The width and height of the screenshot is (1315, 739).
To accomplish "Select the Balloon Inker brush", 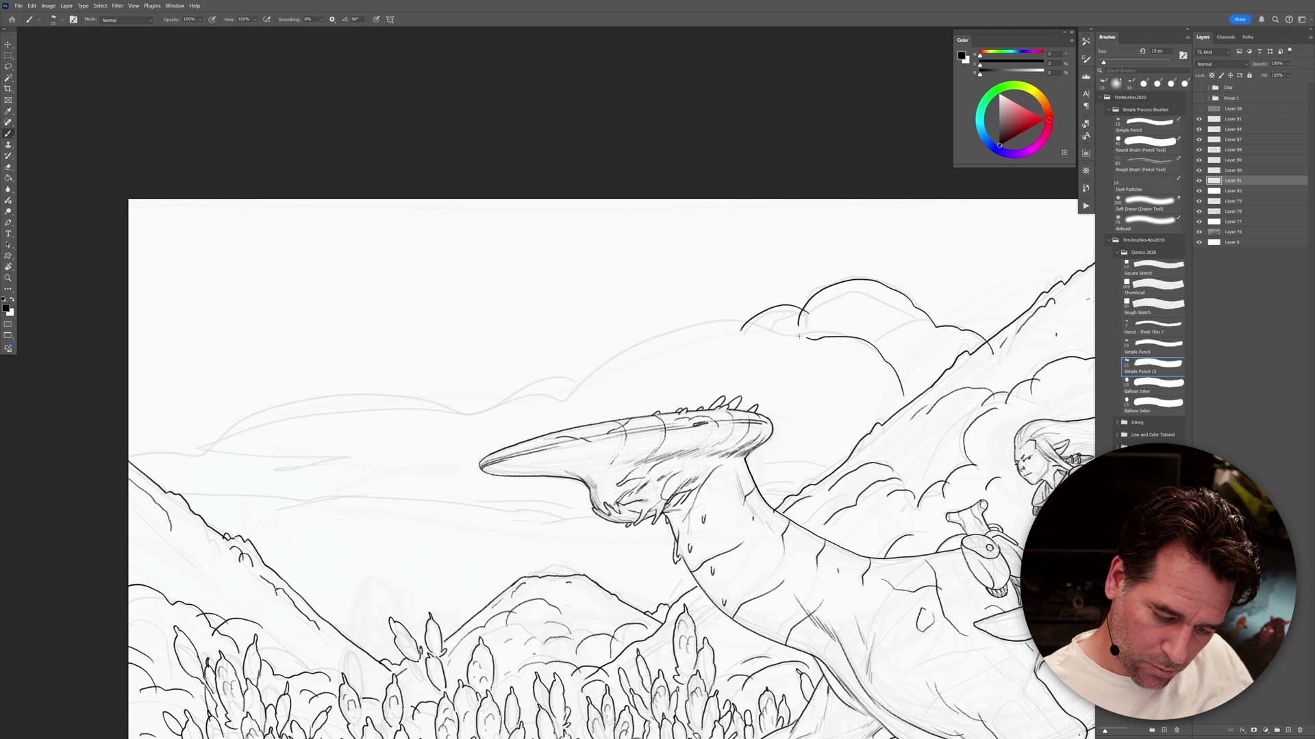I will (x=1154, y=384).
